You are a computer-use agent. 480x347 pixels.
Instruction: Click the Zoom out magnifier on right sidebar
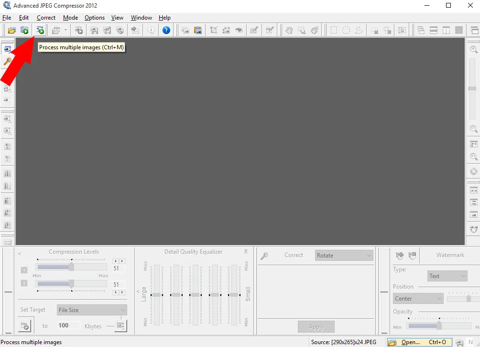(x=474, y=129)
